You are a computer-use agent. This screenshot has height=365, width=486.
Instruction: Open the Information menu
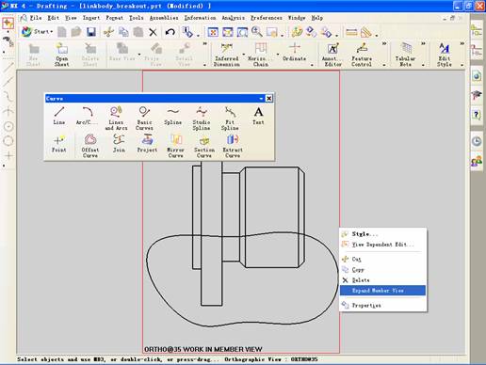coord(200,18)
